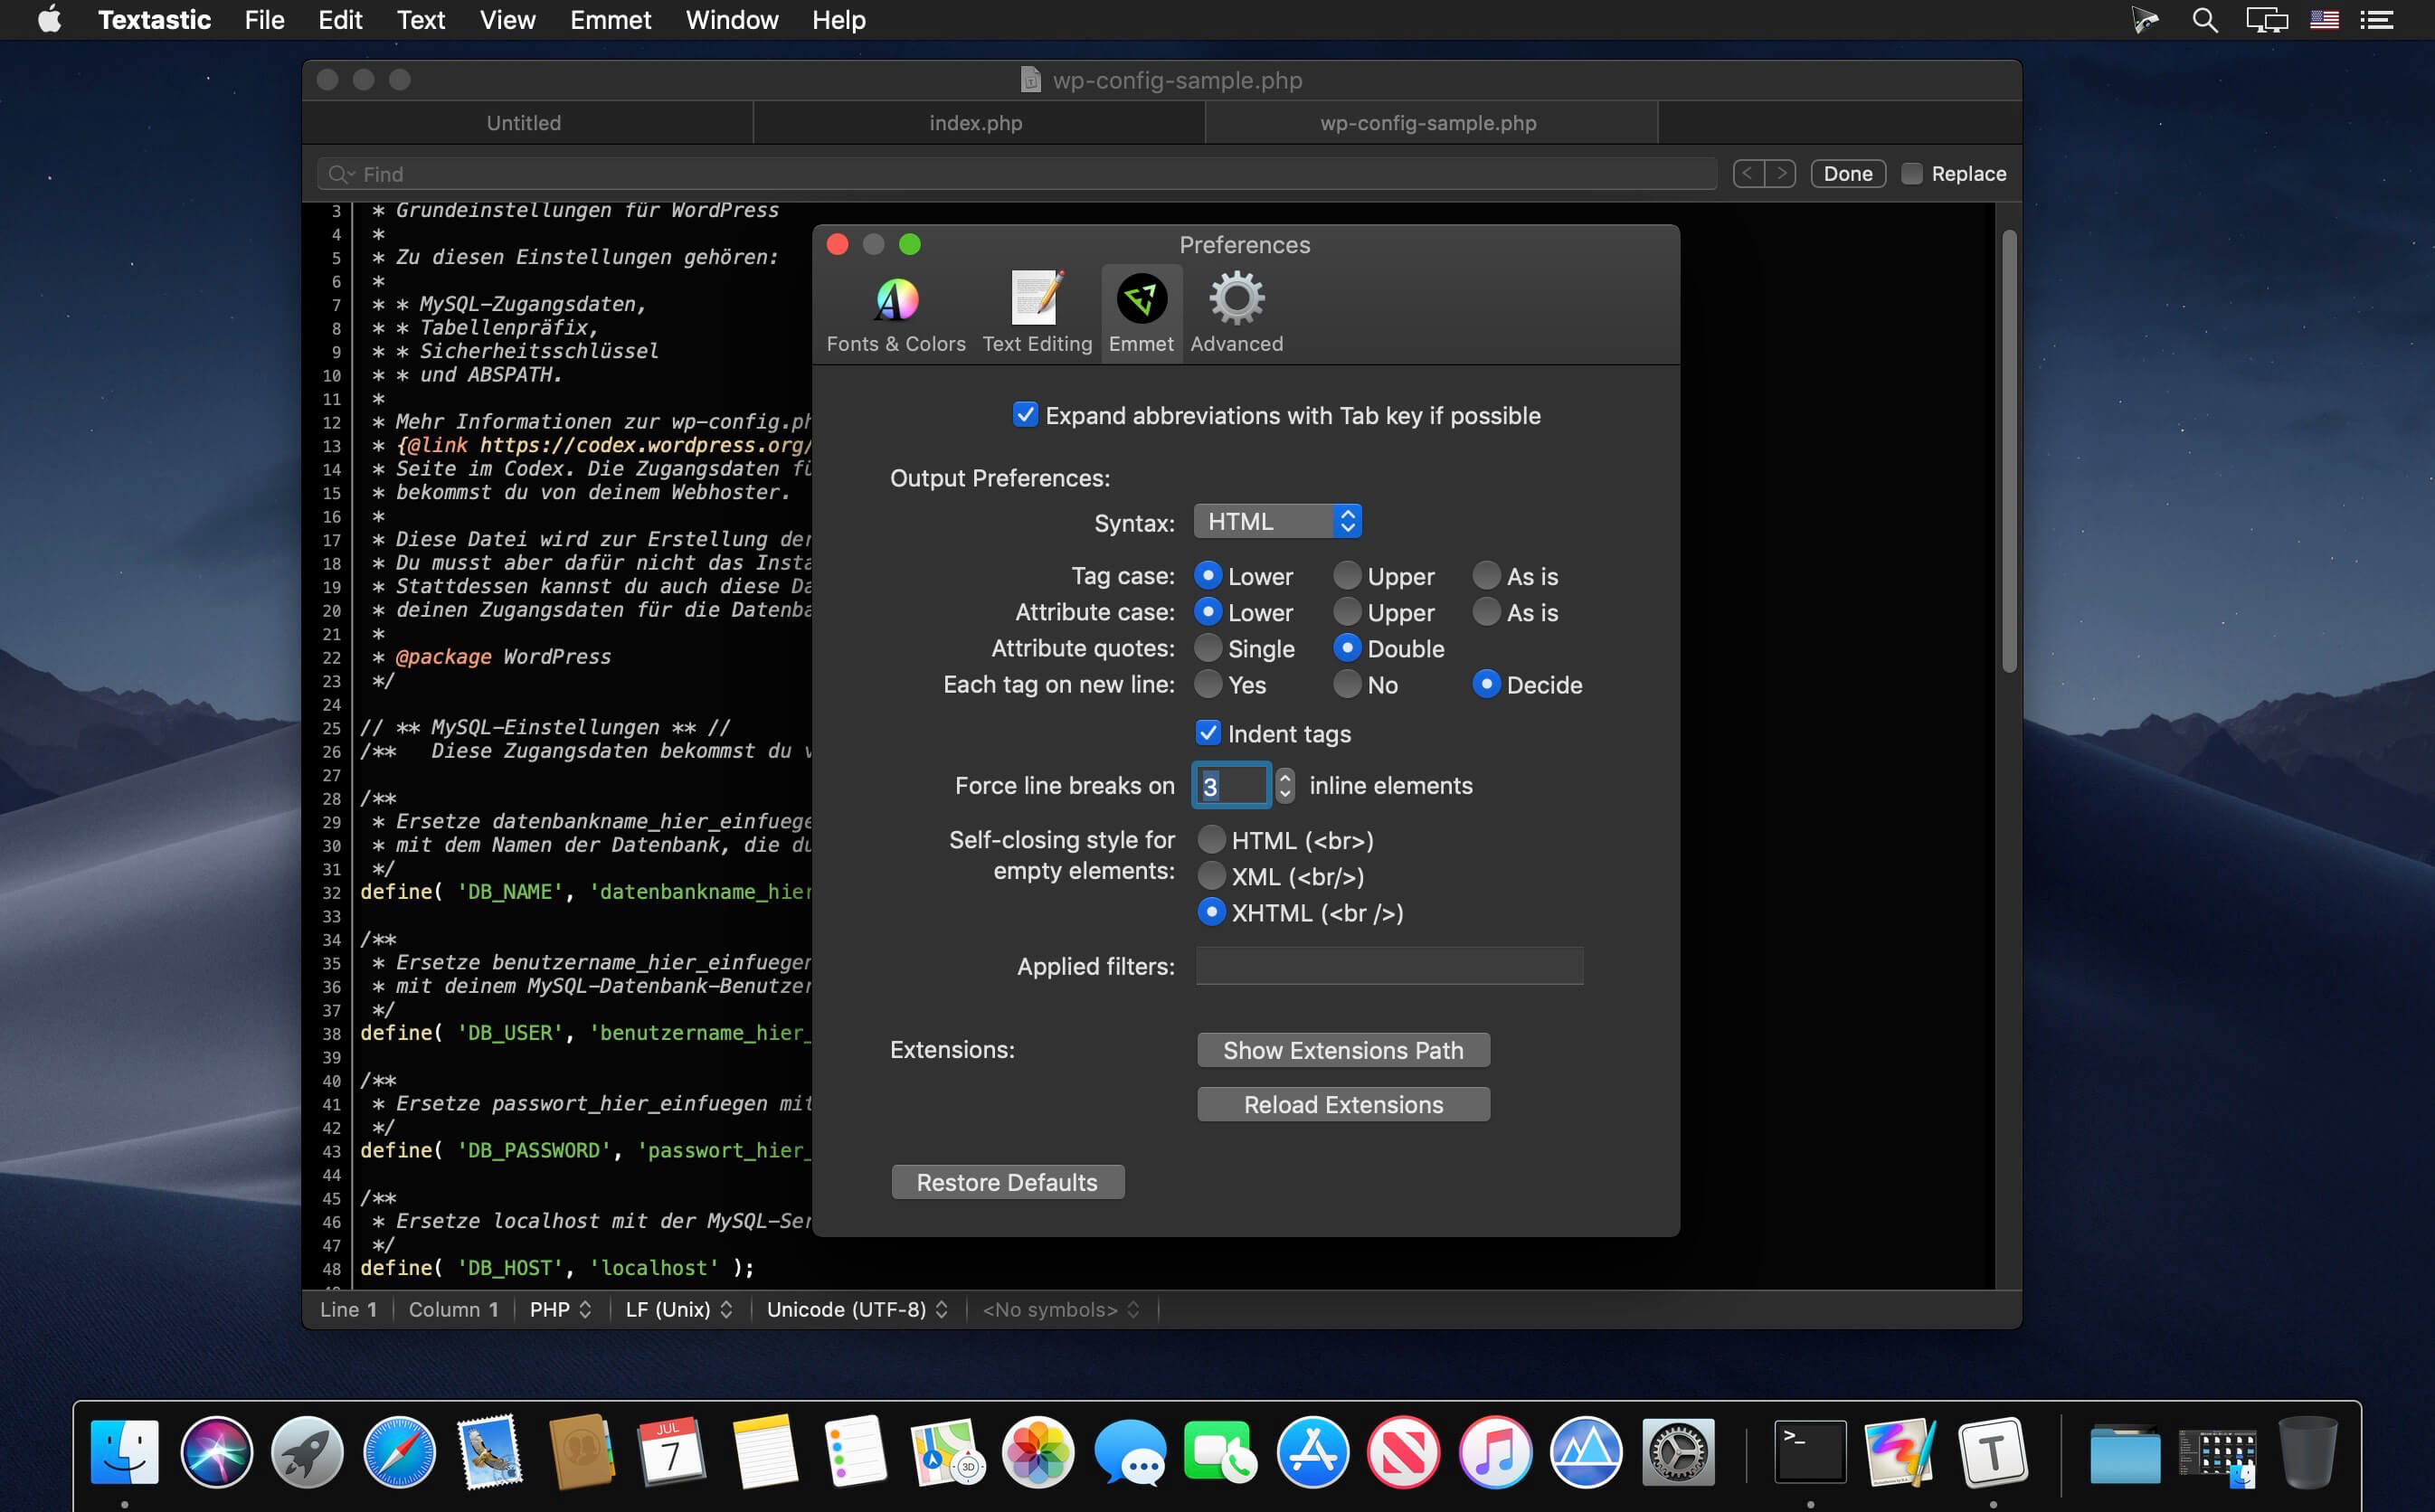Open the PHP language selector in status bar

(560, 1309)
